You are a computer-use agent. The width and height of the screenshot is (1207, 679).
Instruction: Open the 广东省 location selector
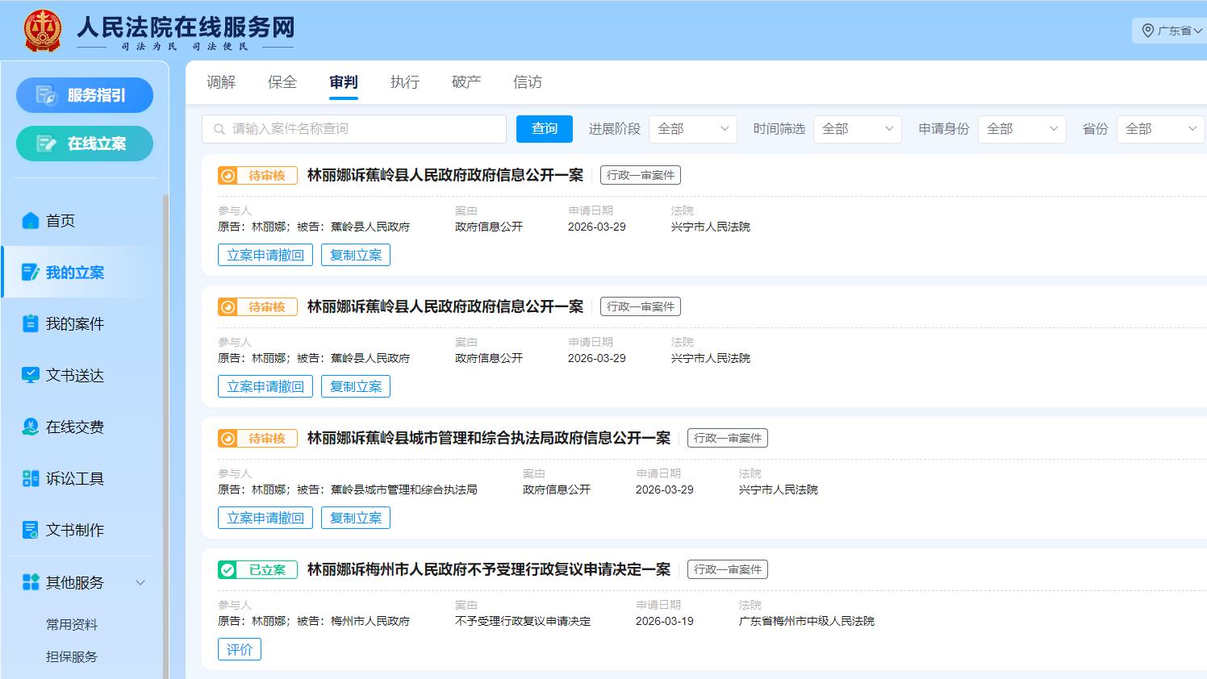tap(1170, 31)
